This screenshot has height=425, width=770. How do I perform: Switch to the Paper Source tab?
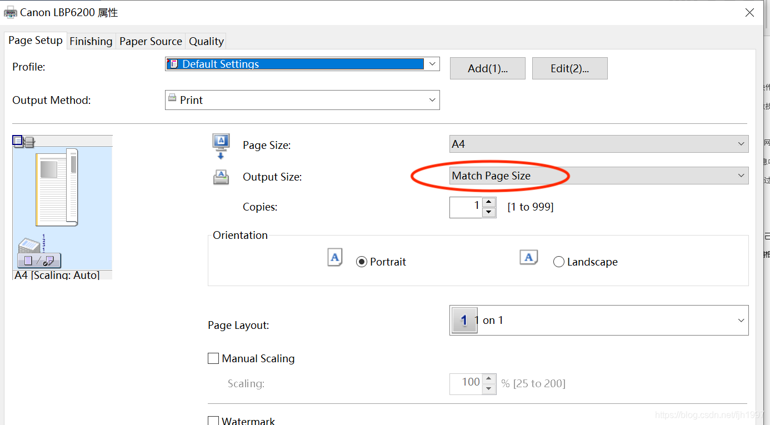coord(151,41)
